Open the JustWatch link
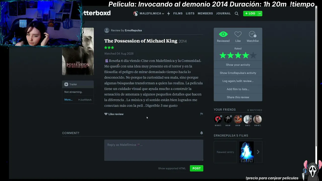This screenshot has width=322, height=181. point(85,100)
